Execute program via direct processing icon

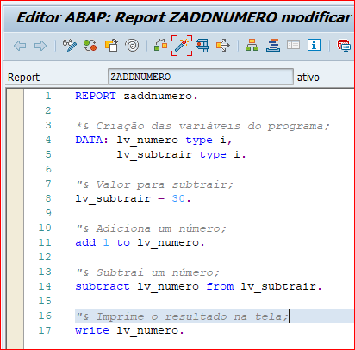point(202,46)
